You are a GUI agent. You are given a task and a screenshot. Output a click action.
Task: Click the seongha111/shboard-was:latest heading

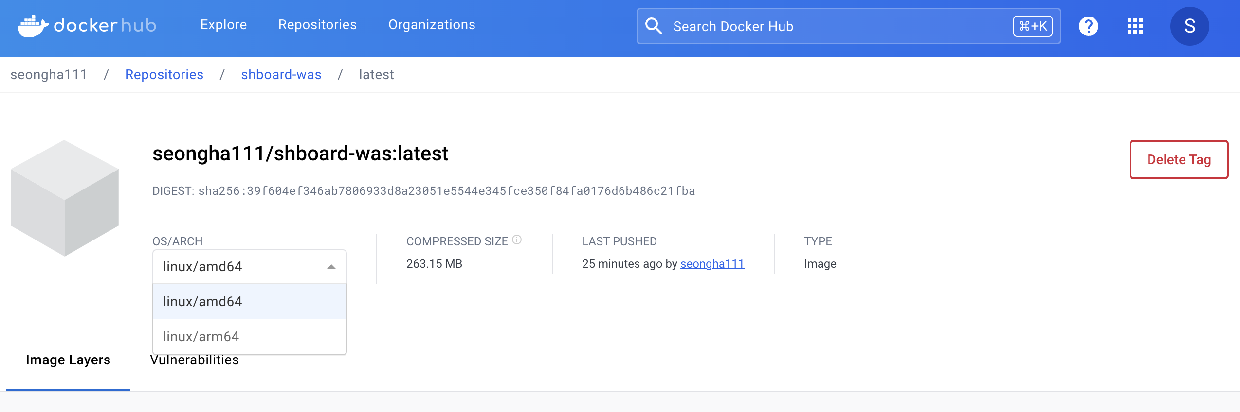[x=300, y=154]
